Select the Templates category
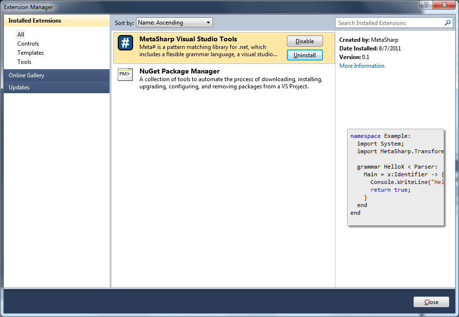Screen dimensions: 459x317 pyautogui.click(x=30, y=53)
